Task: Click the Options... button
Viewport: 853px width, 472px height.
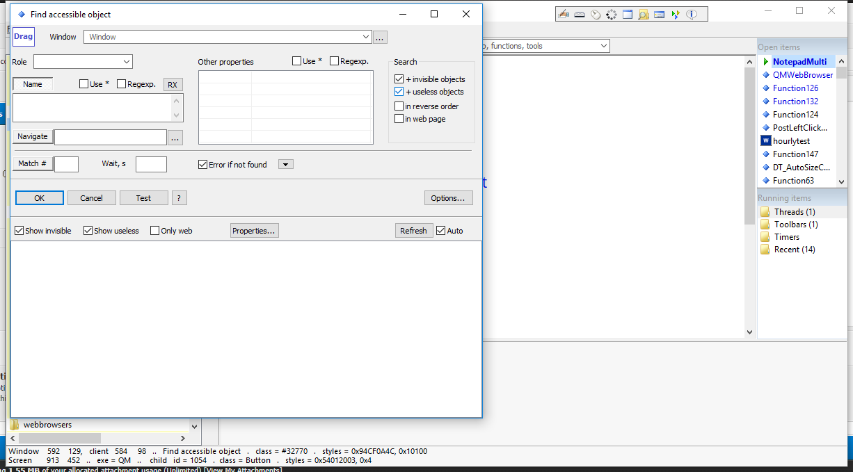Action: pyautogui.click(x=448, y=198)
